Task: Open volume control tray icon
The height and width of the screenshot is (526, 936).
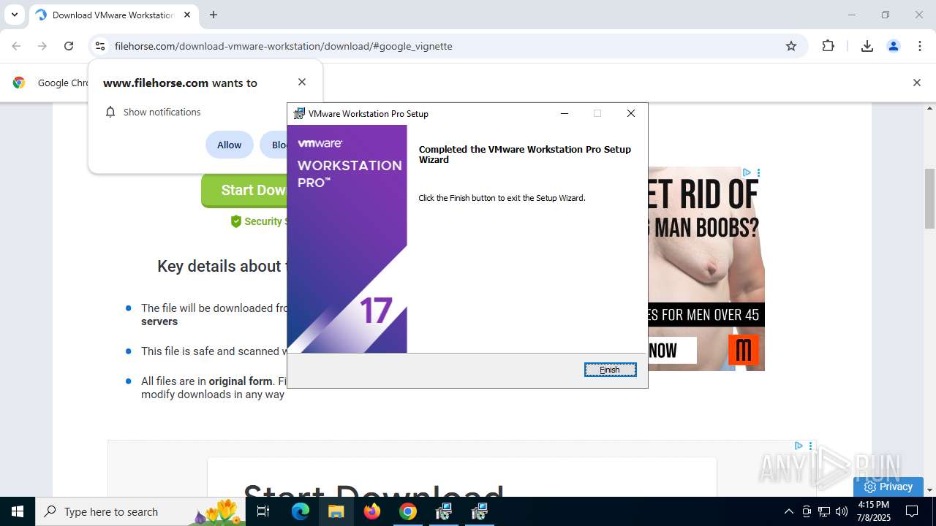Action: (x=842, y=511)
